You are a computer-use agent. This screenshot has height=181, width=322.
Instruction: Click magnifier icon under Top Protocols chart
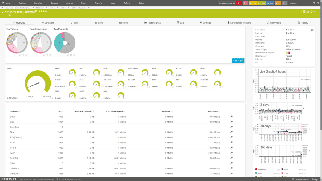coord(68,55)
